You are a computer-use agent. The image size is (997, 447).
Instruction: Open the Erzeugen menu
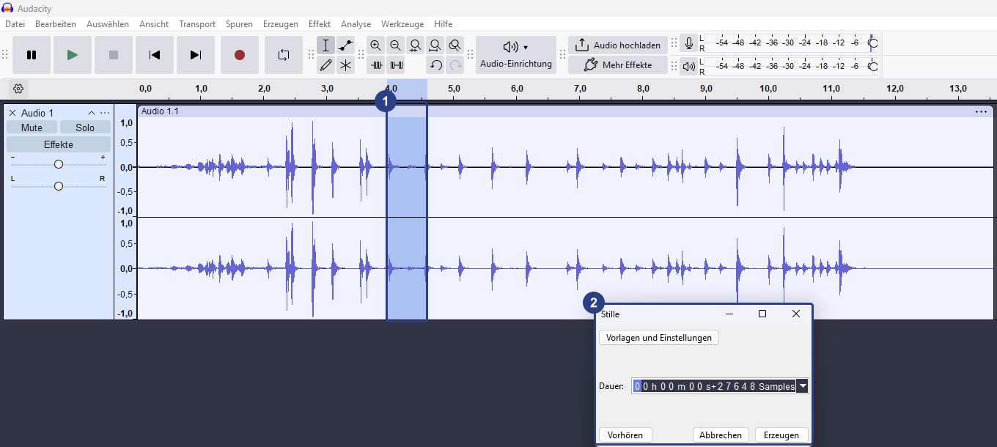[x=281, y=24]
